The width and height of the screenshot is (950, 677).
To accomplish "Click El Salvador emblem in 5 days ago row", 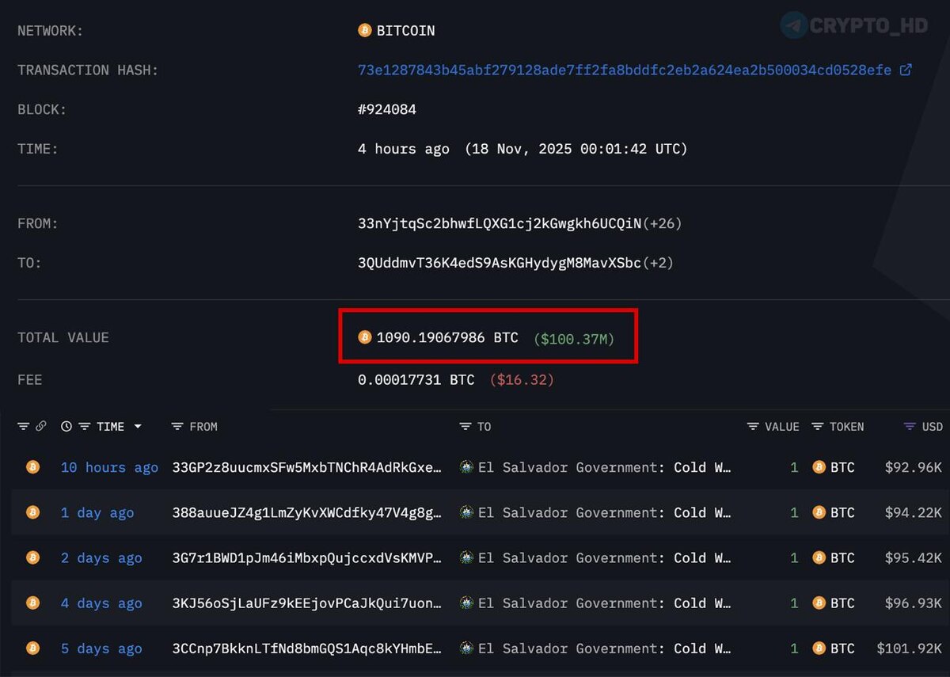I will pyautogui.click(x=466, y=648).
